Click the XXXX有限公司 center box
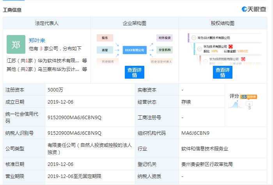 (x=135, y=50)
